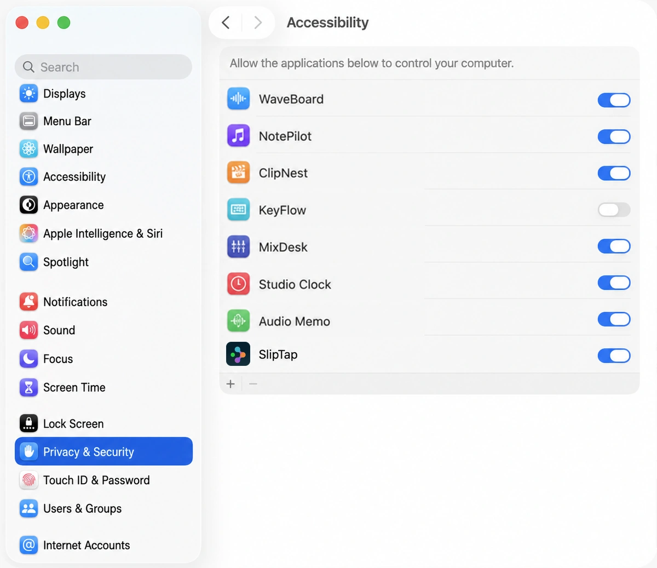
Task: Click the Users & Groups icon
Action: [28, 508]
